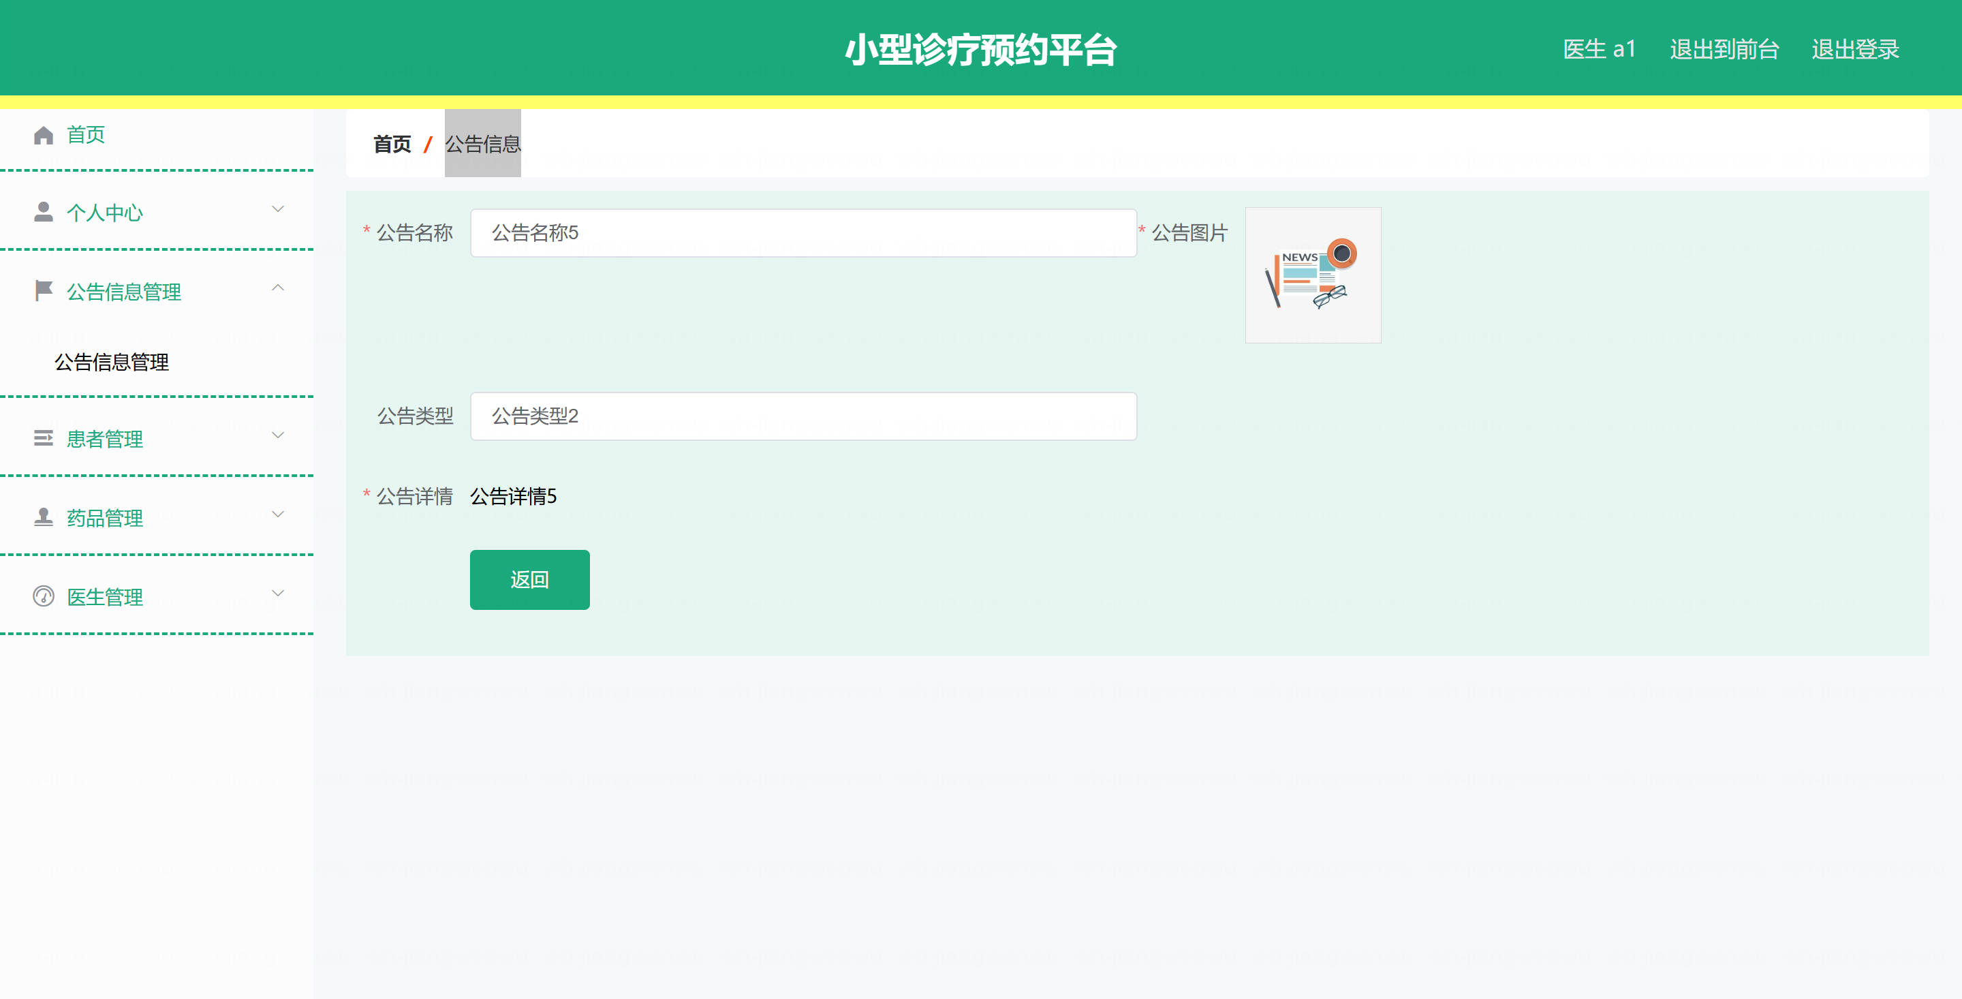Click the flag icon beside 公告信息管理
1962x999 pixels.
(44, 290)
